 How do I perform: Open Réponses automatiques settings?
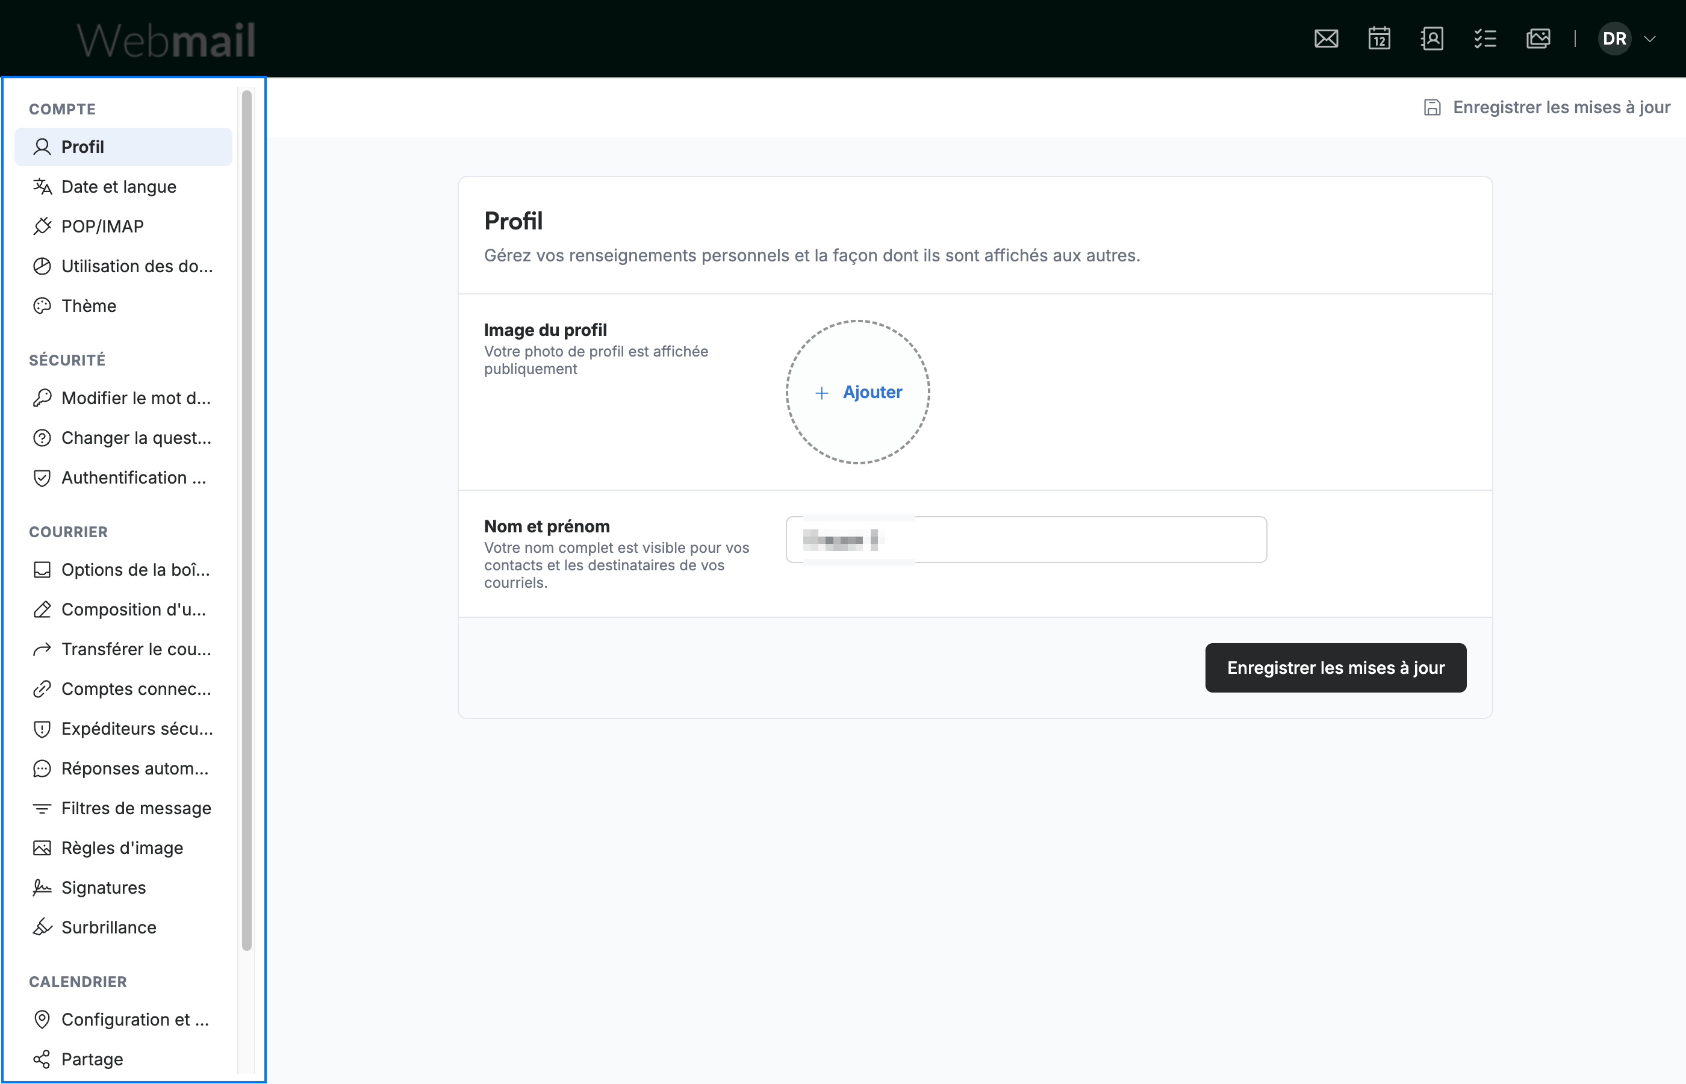123,768
